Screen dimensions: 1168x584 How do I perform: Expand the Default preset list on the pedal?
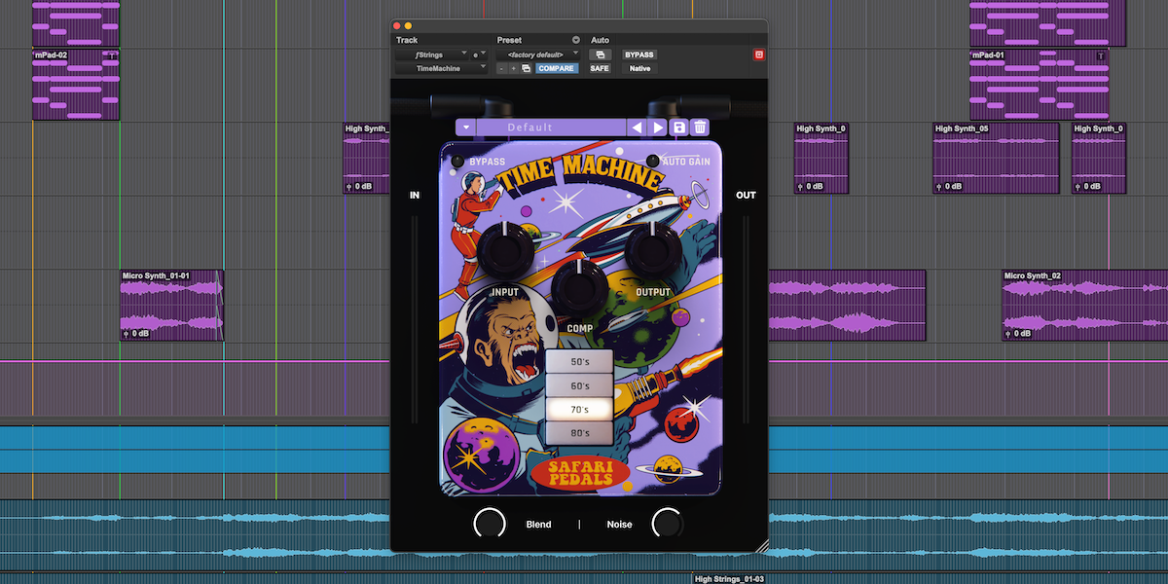coord(466,128)
